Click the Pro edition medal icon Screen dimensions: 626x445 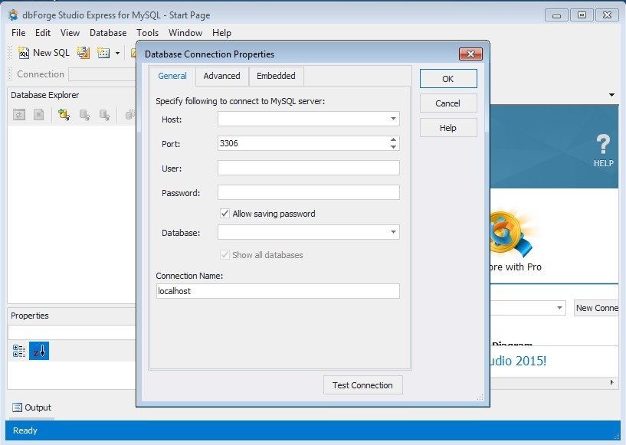[x=511, y=234]
